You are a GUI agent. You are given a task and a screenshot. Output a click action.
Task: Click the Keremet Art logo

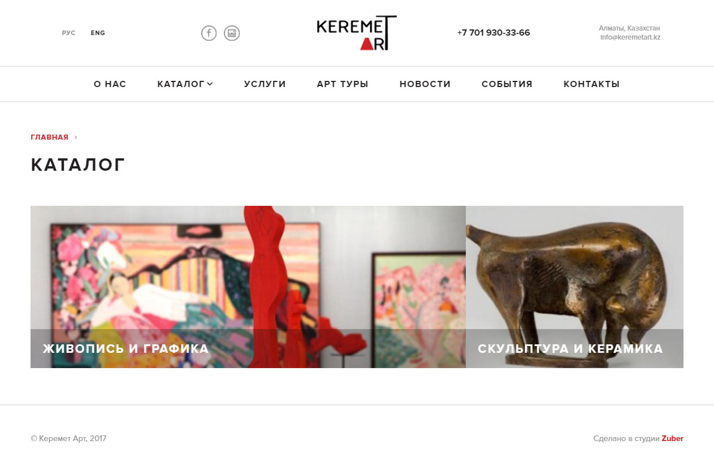pos(357,33)
